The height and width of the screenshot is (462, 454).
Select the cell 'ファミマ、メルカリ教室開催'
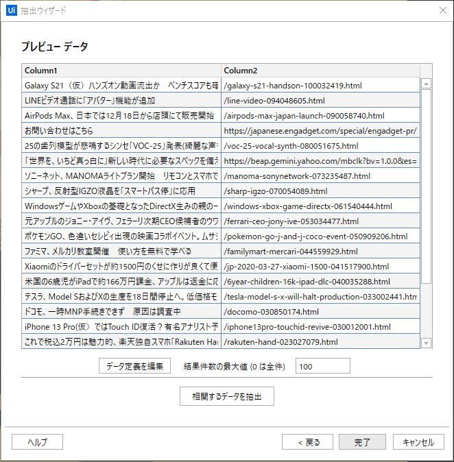[x=121, y=251]
